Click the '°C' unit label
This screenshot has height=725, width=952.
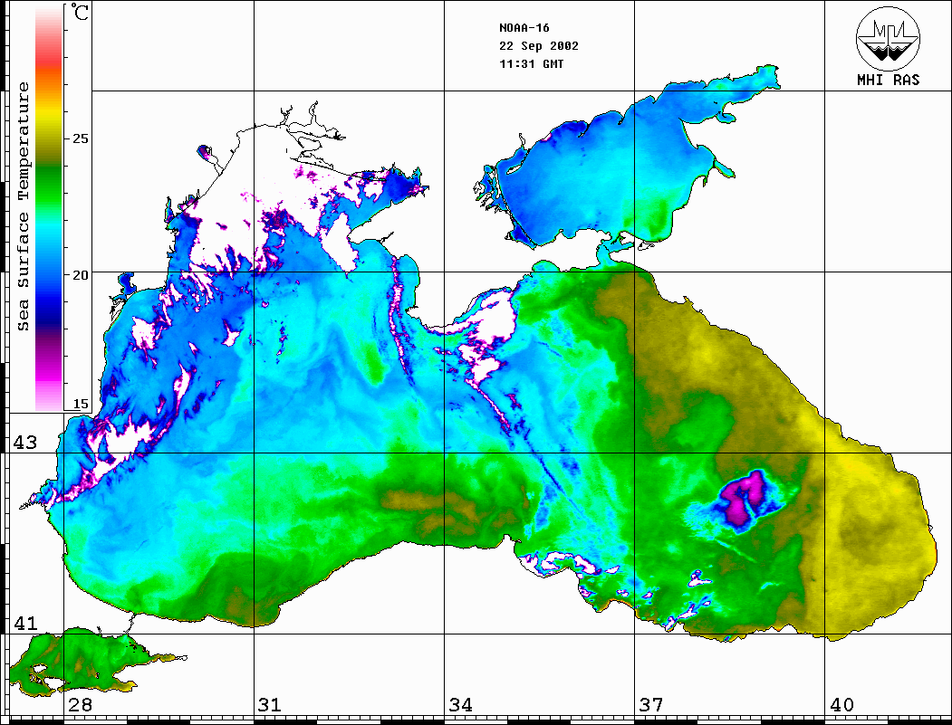pyautogui.click(x=80, y=12)
